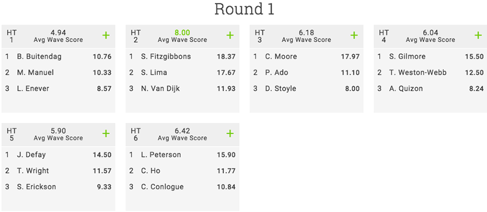Open S. Fitzgibbons result row
Screen dimensions: 487x212
coord(182,56)
